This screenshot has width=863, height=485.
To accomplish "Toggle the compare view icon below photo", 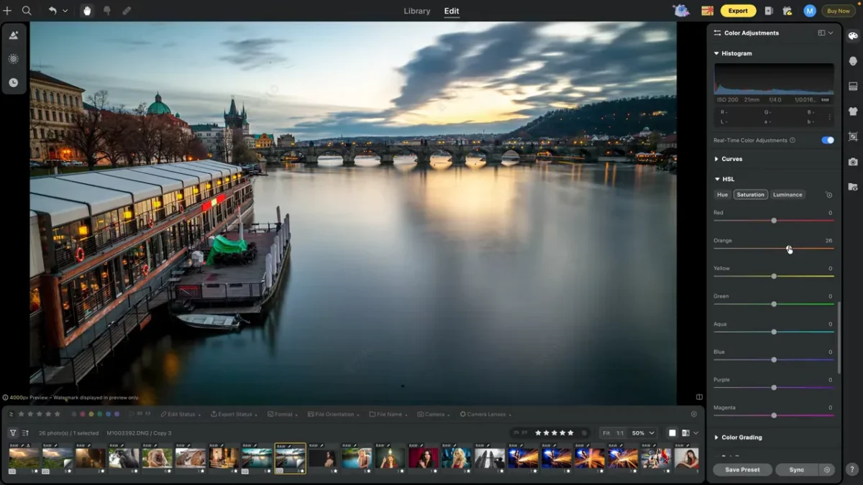I will pos(699,397).
